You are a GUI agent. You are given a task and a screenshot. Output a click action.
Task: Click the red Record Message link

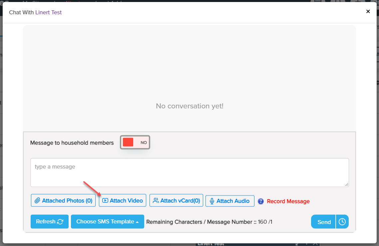pyautogui.click(x=288, y=201)
